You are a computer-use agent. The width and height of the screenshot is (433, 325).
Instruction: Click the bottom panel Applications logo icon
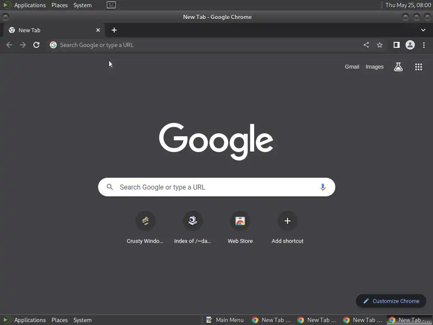pos(7,320)
